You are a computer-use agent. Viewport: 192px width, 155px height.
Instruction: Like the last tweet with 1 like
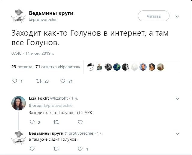tap(80, 149)
